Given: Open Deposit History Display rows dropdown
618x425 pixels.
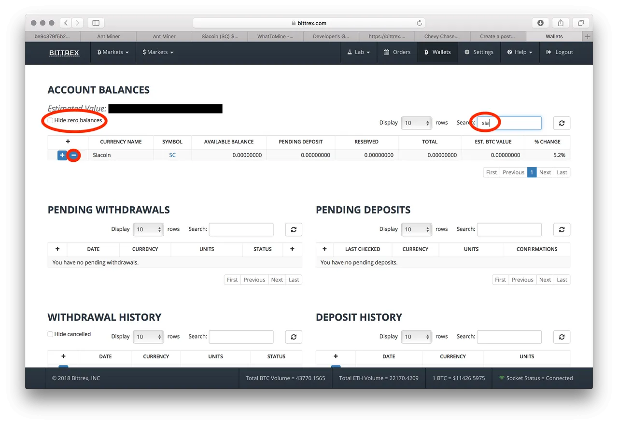Looking at the screenshot, I should tap(416, 337).
